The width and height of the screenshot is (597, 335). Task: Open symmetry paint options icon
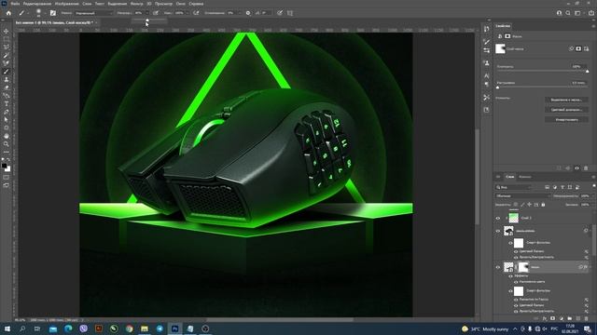pos(290,13)
